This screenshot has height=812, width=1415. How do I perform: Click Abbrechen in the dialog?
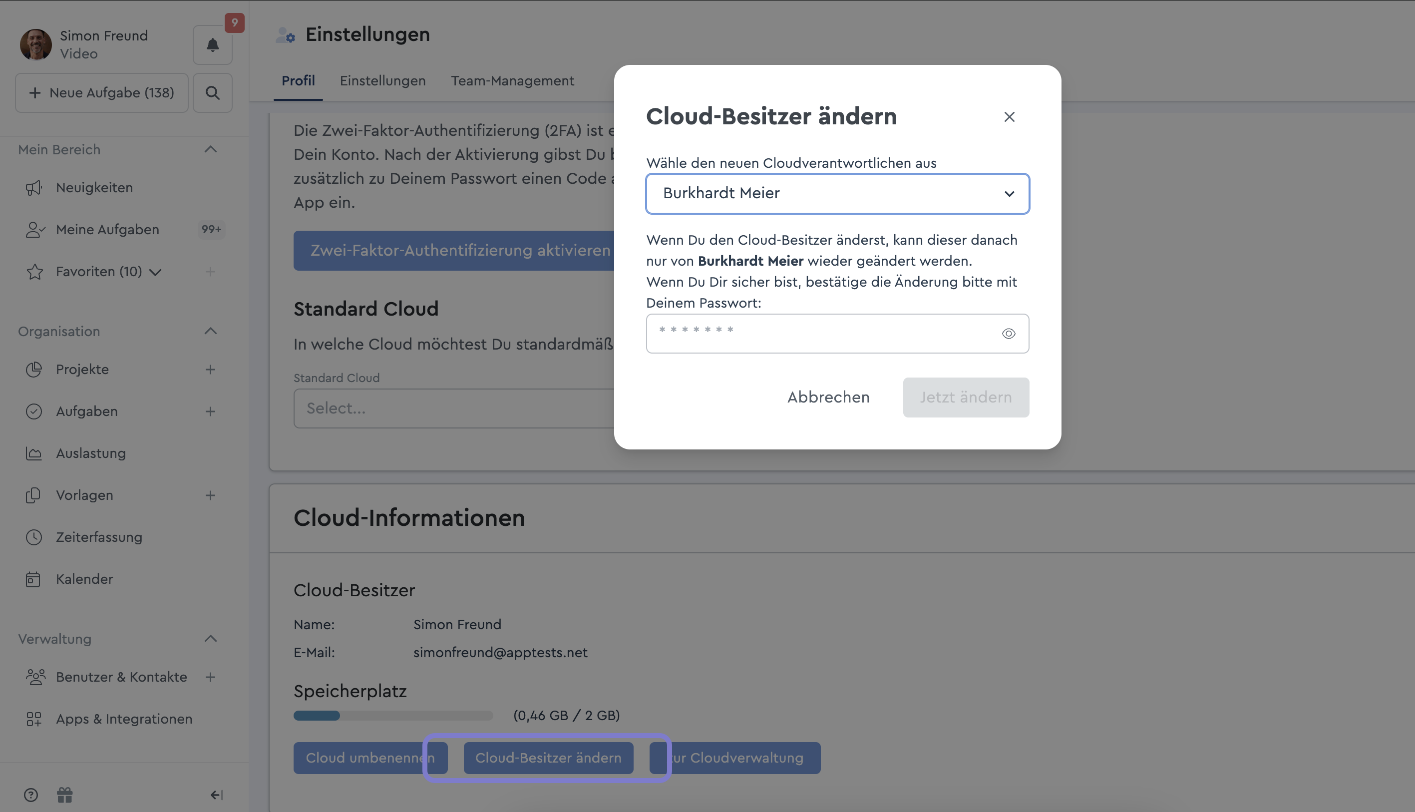(x=828, y=397)
